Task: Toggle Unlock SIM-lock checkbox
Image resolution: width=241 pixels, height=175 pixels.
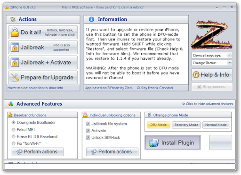Action: [x=88, y=138]
